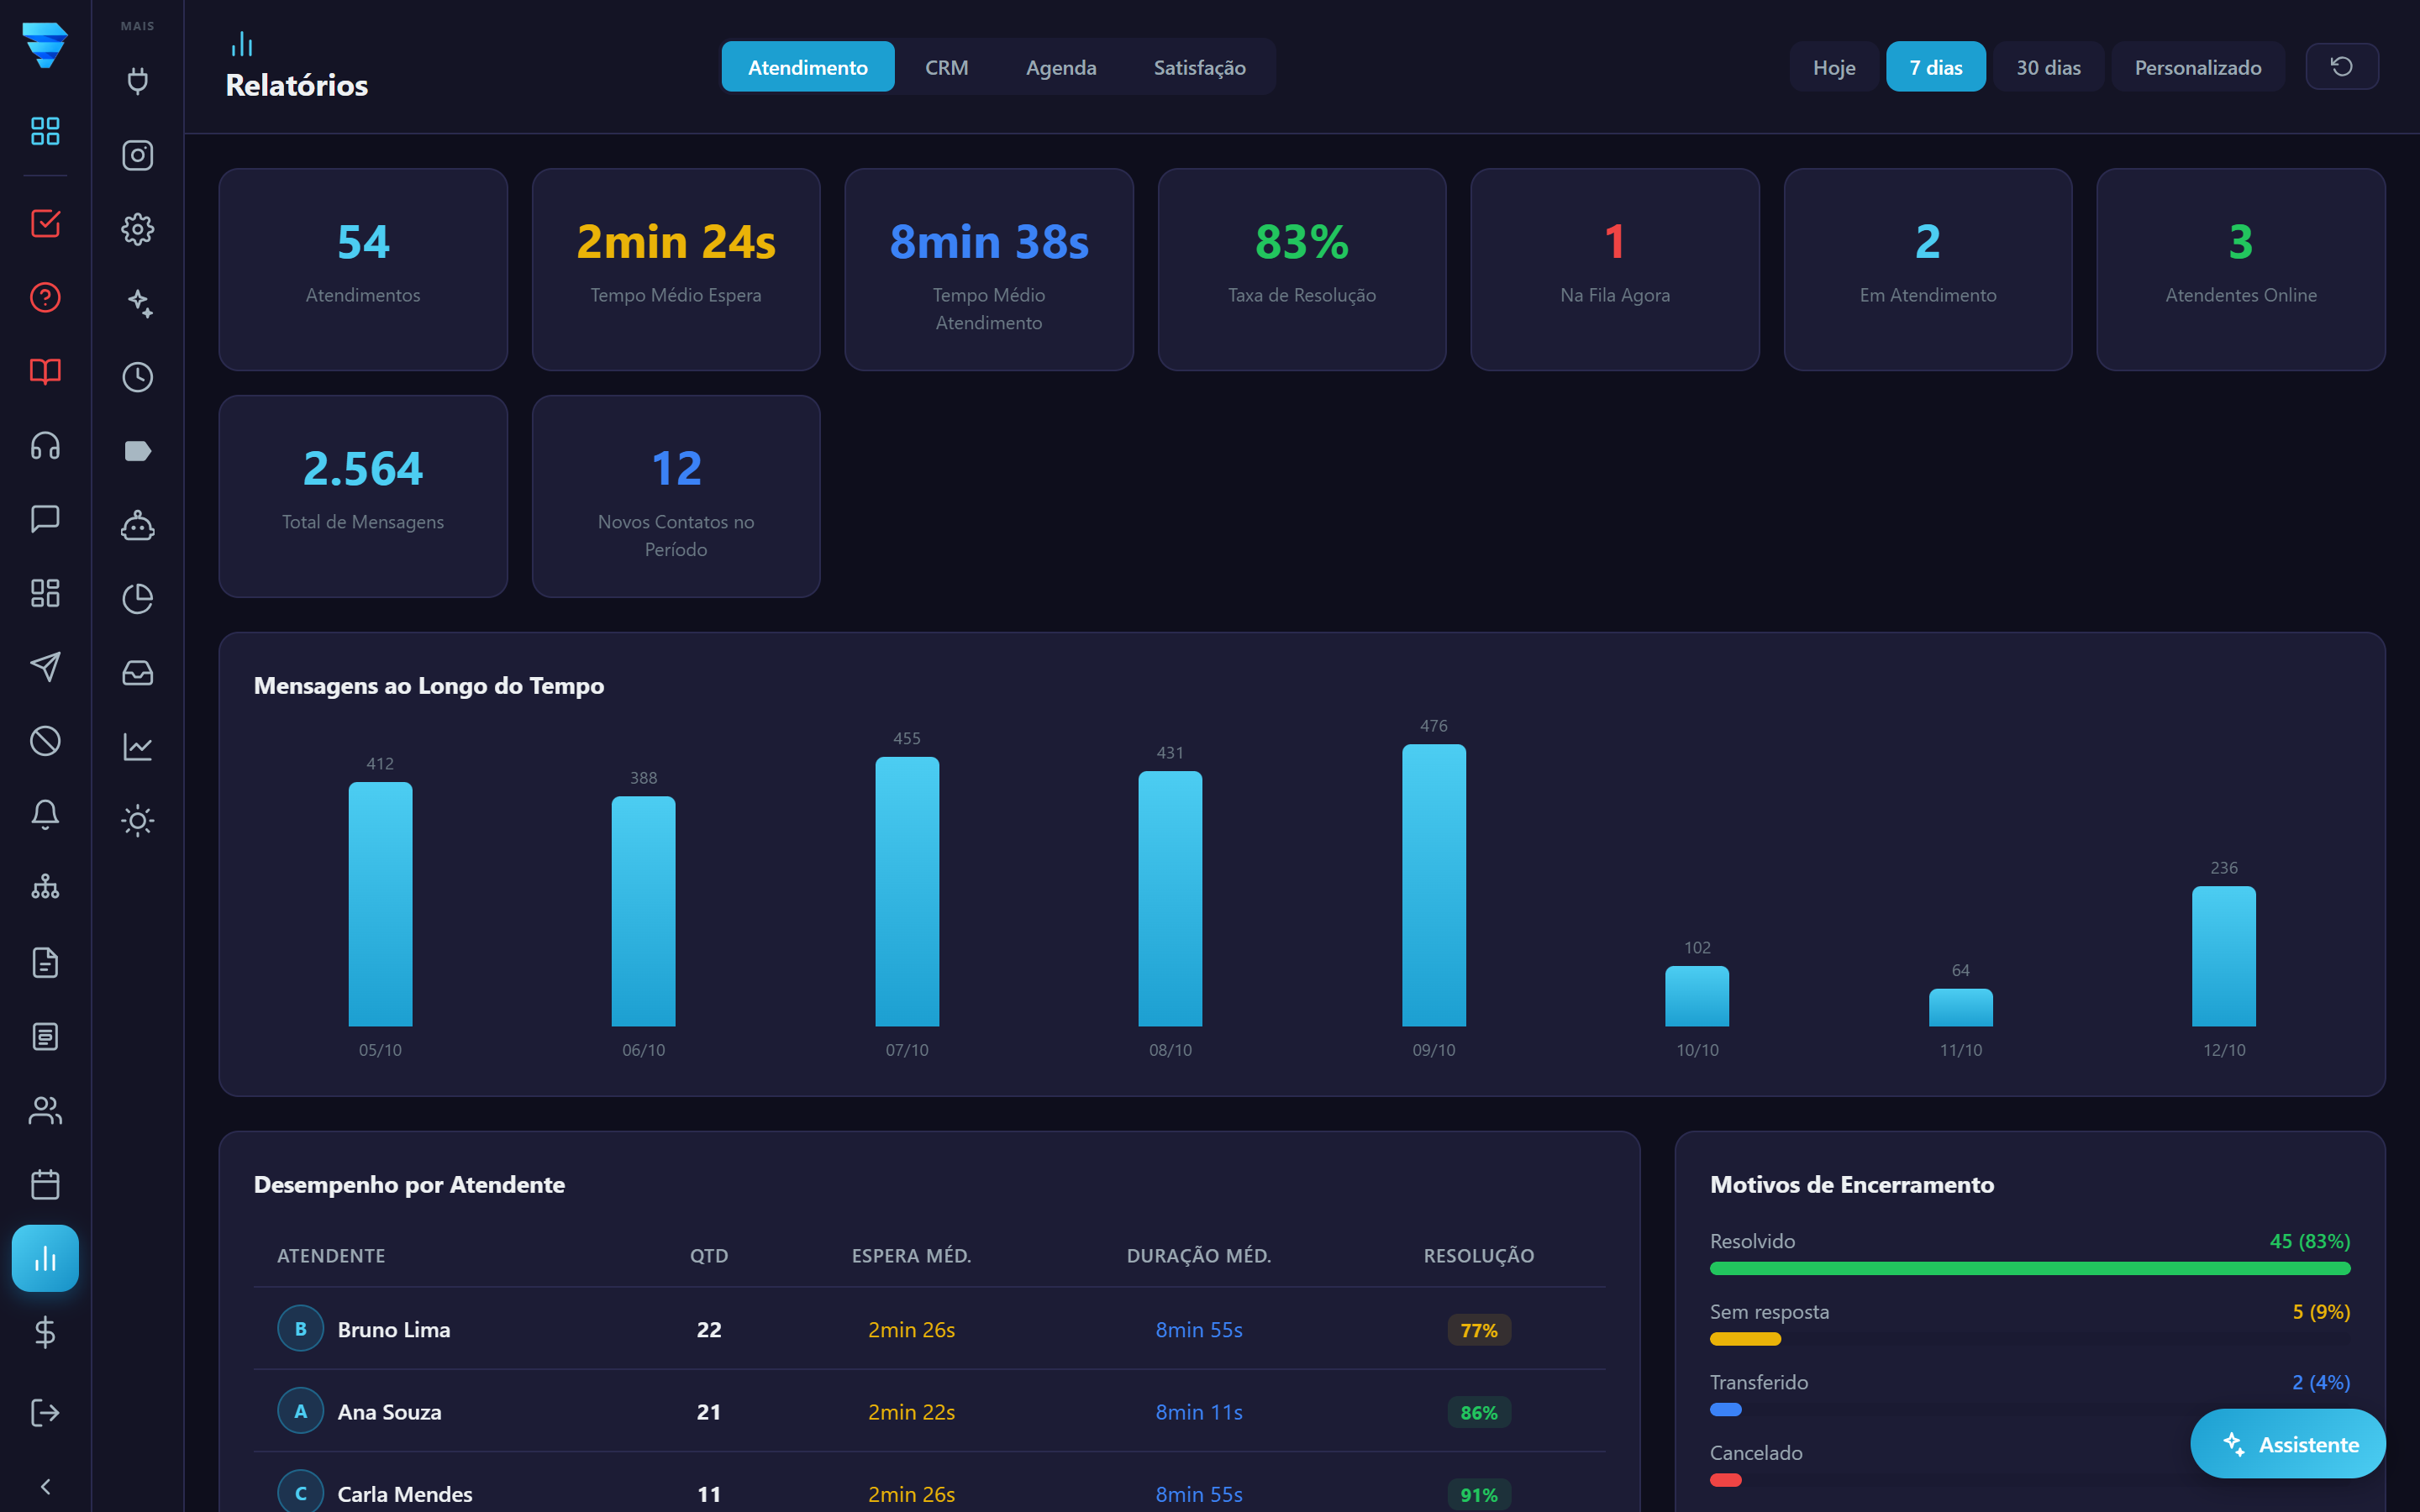Screen dimensions: 2420x1512
Task: Select the AI sparkles icon in sidebar
Action: click(137, 303)
